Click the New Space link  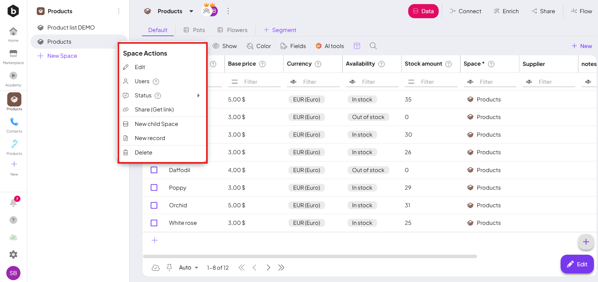click(x=62, y=56)
